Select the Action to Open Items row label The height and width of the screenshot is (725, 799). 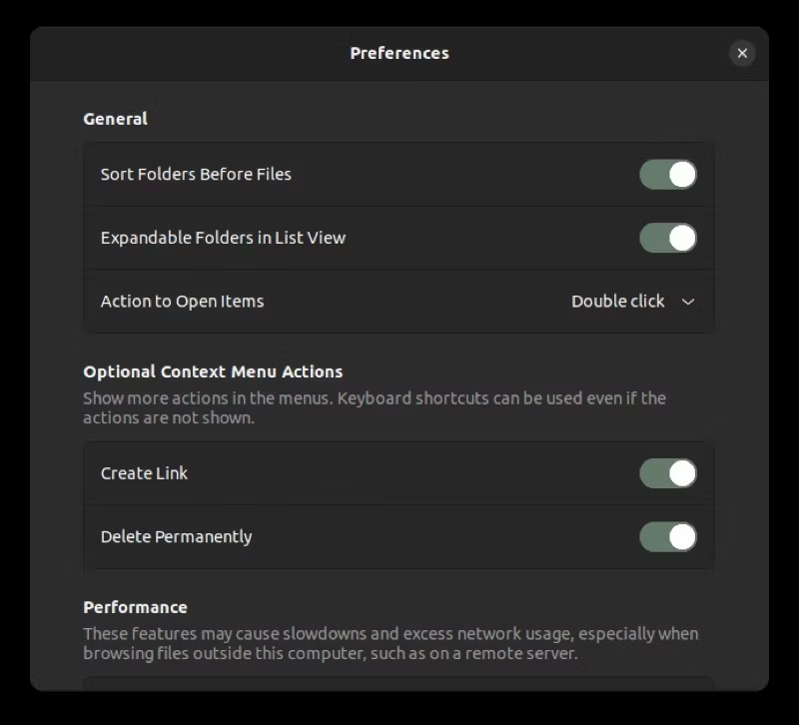click(x=182, y=302)
